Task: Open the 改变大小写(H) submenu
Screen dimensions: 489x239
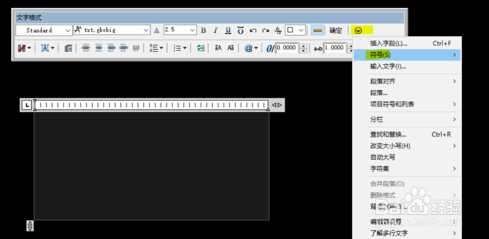Action: point(407,146)
